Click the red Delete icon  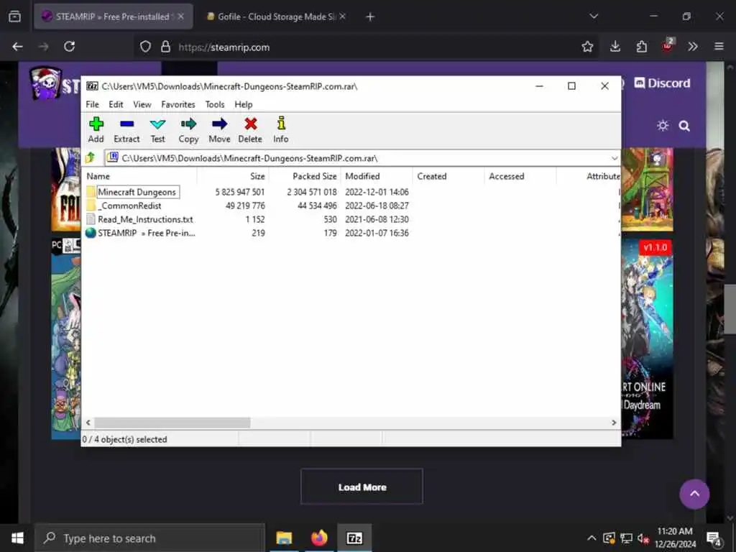click(x=250, y=130)
